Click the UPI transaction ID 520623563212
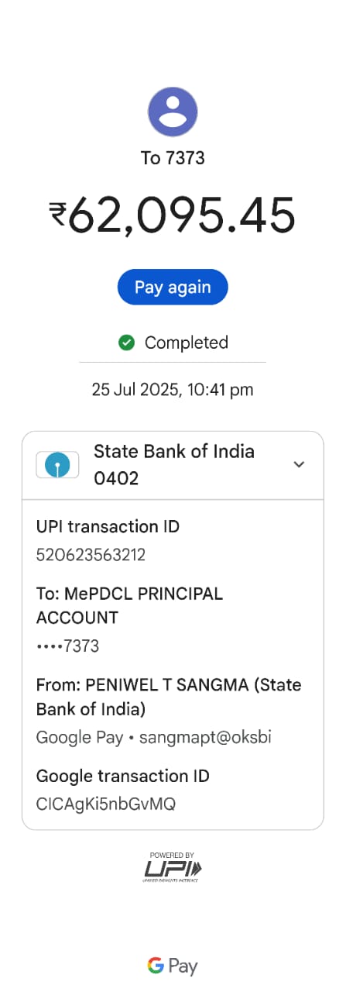This screenshot has width=346, height=992. pos(91,555)
